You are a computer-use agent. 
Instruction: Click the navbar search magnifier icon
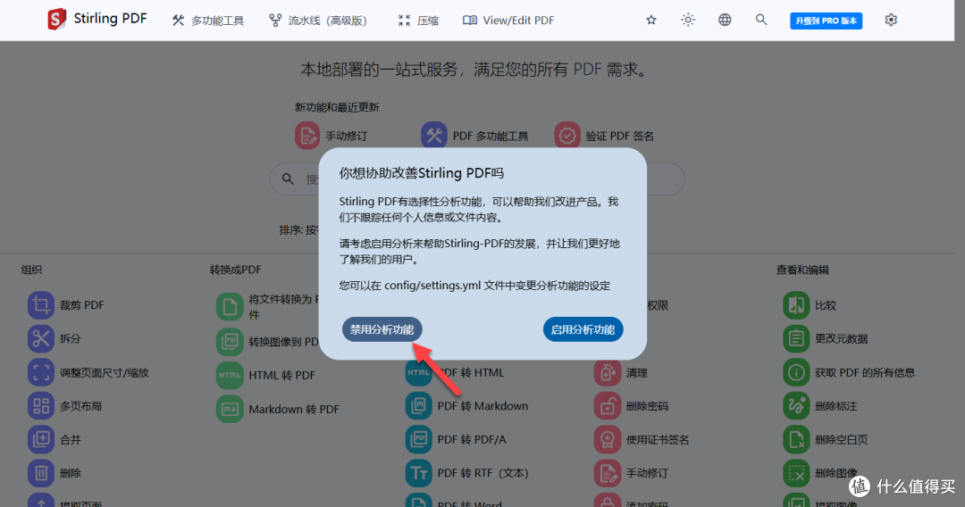pyautogui.click(x=761, y=20)
